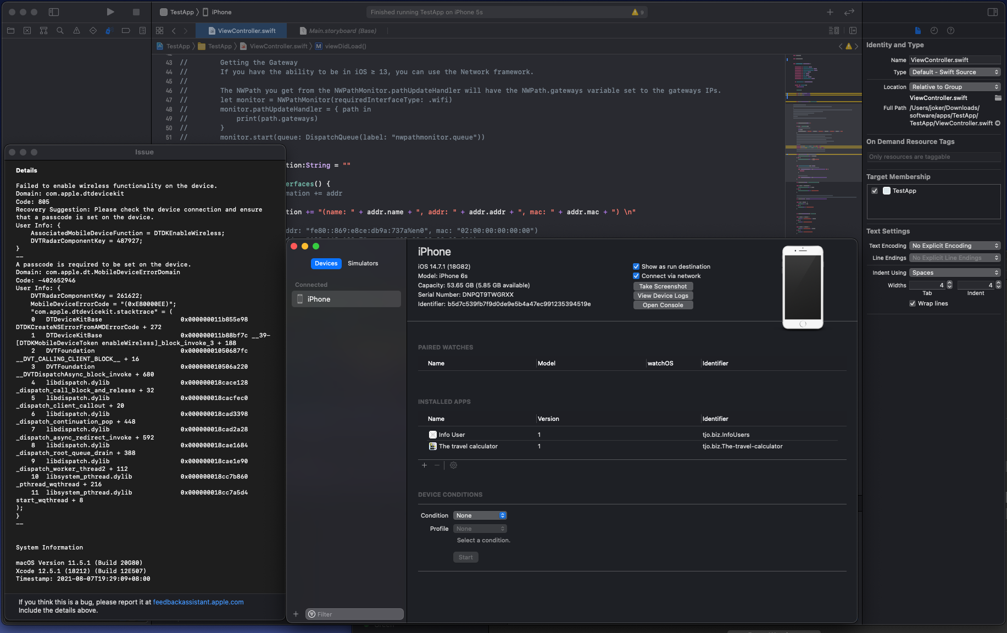This screenshot has height=633, width=1007.
Task: Disable the Wrap lines checkbox
Action: (x=913, y=303)
